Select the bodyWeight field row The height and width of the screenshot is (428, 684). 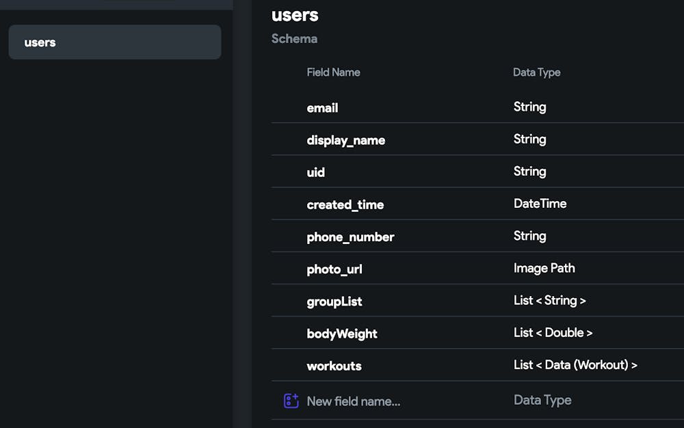pyautogui.click(x=341, y=333)
